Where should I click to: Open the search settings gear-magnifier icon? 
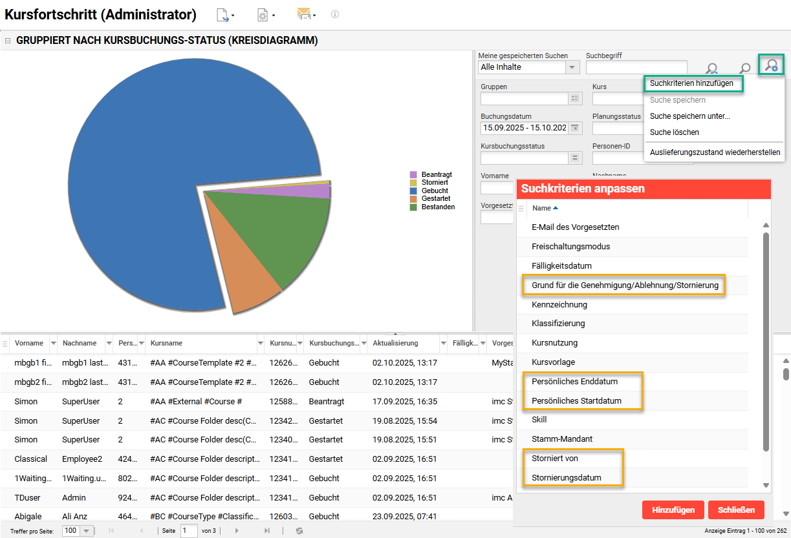771,65
